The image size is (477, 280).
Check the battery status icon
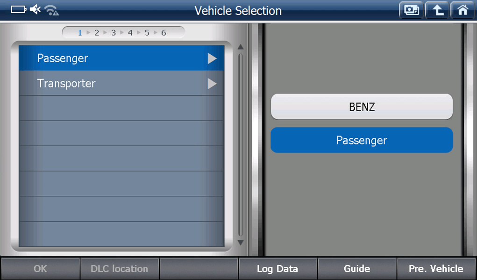[x=19, y=10]
